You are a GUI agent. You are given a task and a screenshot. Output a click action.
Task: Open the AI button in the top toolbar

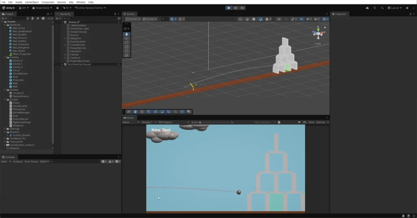tap(67, 8)
